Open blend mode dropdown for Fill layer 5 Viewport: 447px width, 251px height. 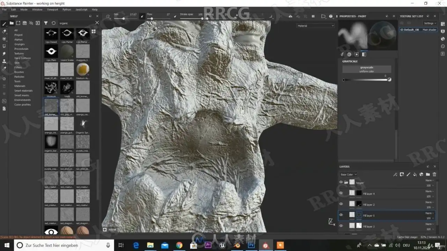(430, 213)
